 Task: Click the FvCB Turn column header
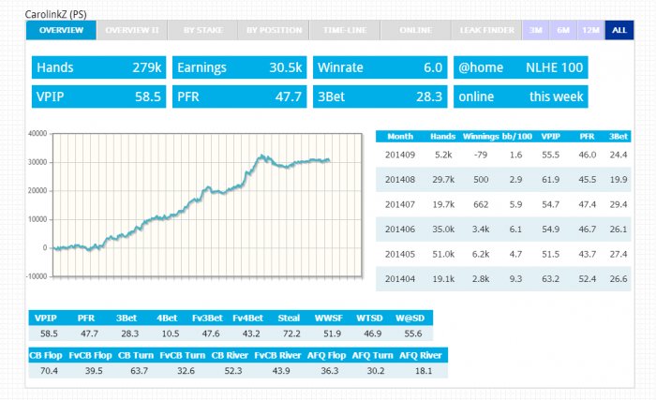(183, 355)
